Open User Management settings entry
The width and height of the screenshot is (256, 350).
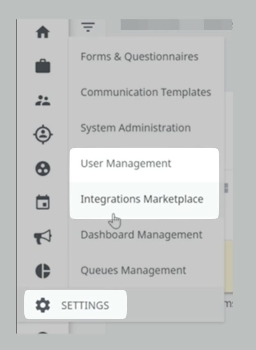pos(126,164)
